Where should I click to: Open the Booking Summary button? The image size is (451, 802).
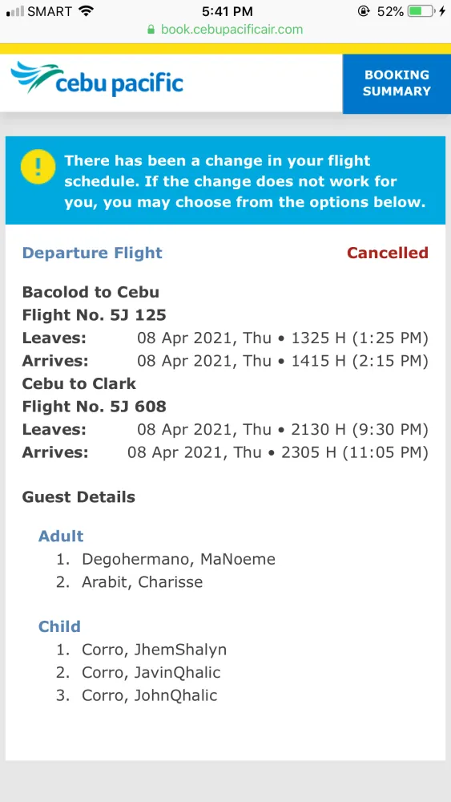397,83
